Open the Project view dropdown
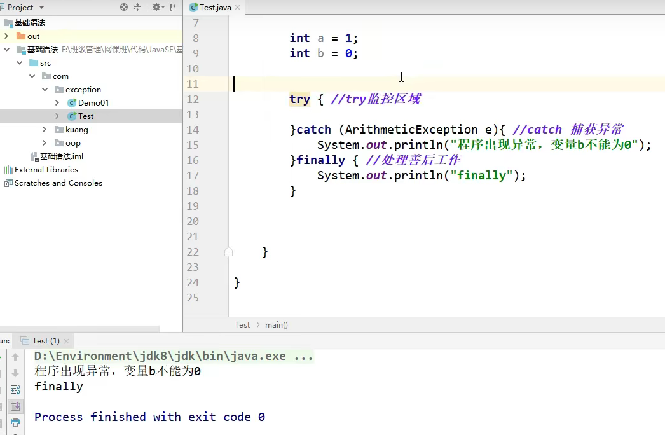 pyautogui.click(x=41, y=8)
